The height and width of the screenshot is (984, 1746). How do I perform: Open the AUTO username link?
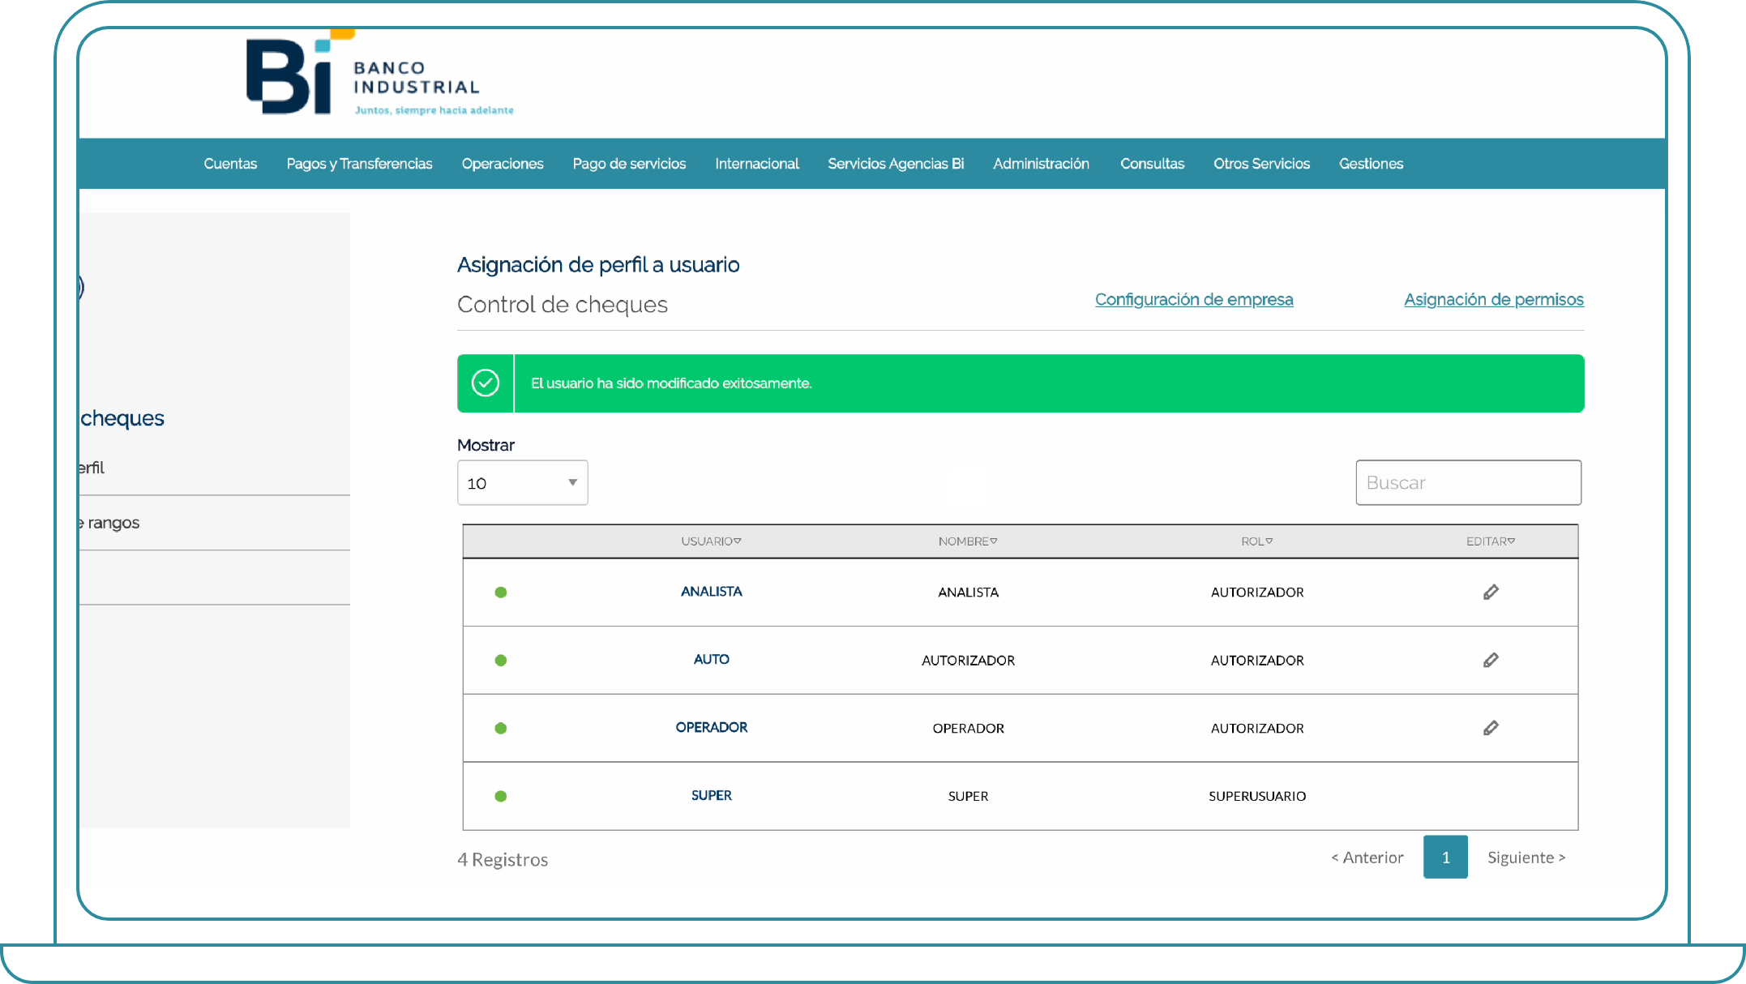pos(711,660)
